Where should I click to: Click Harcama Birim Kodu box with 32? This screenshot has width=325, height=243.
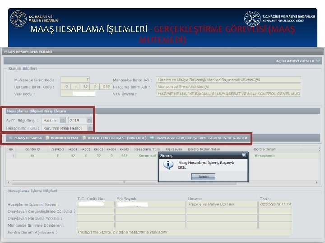coord(85,87)
